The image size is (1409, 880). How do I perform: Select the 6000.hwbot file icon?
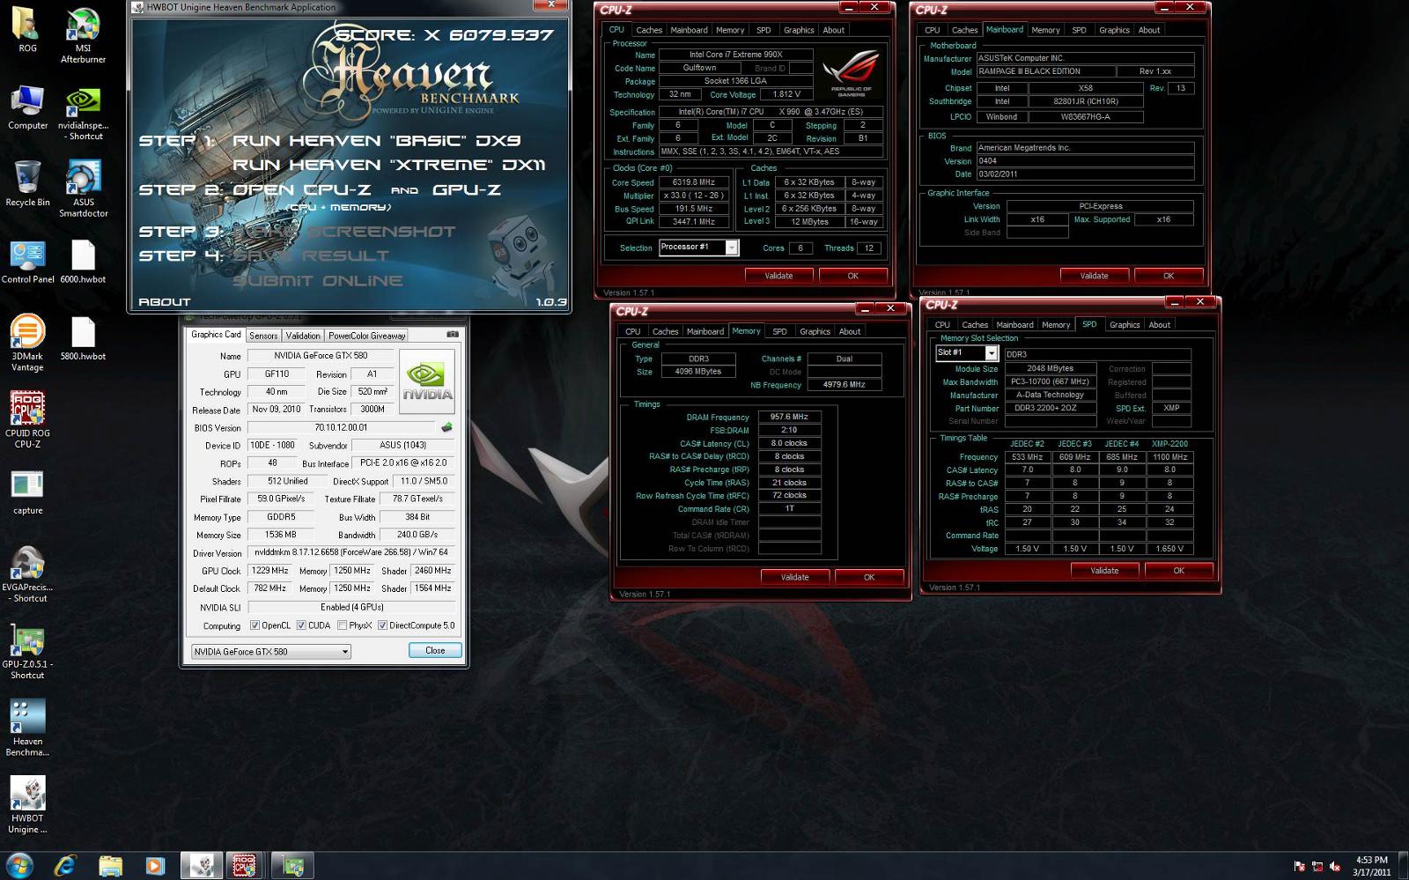coord(83,261)
